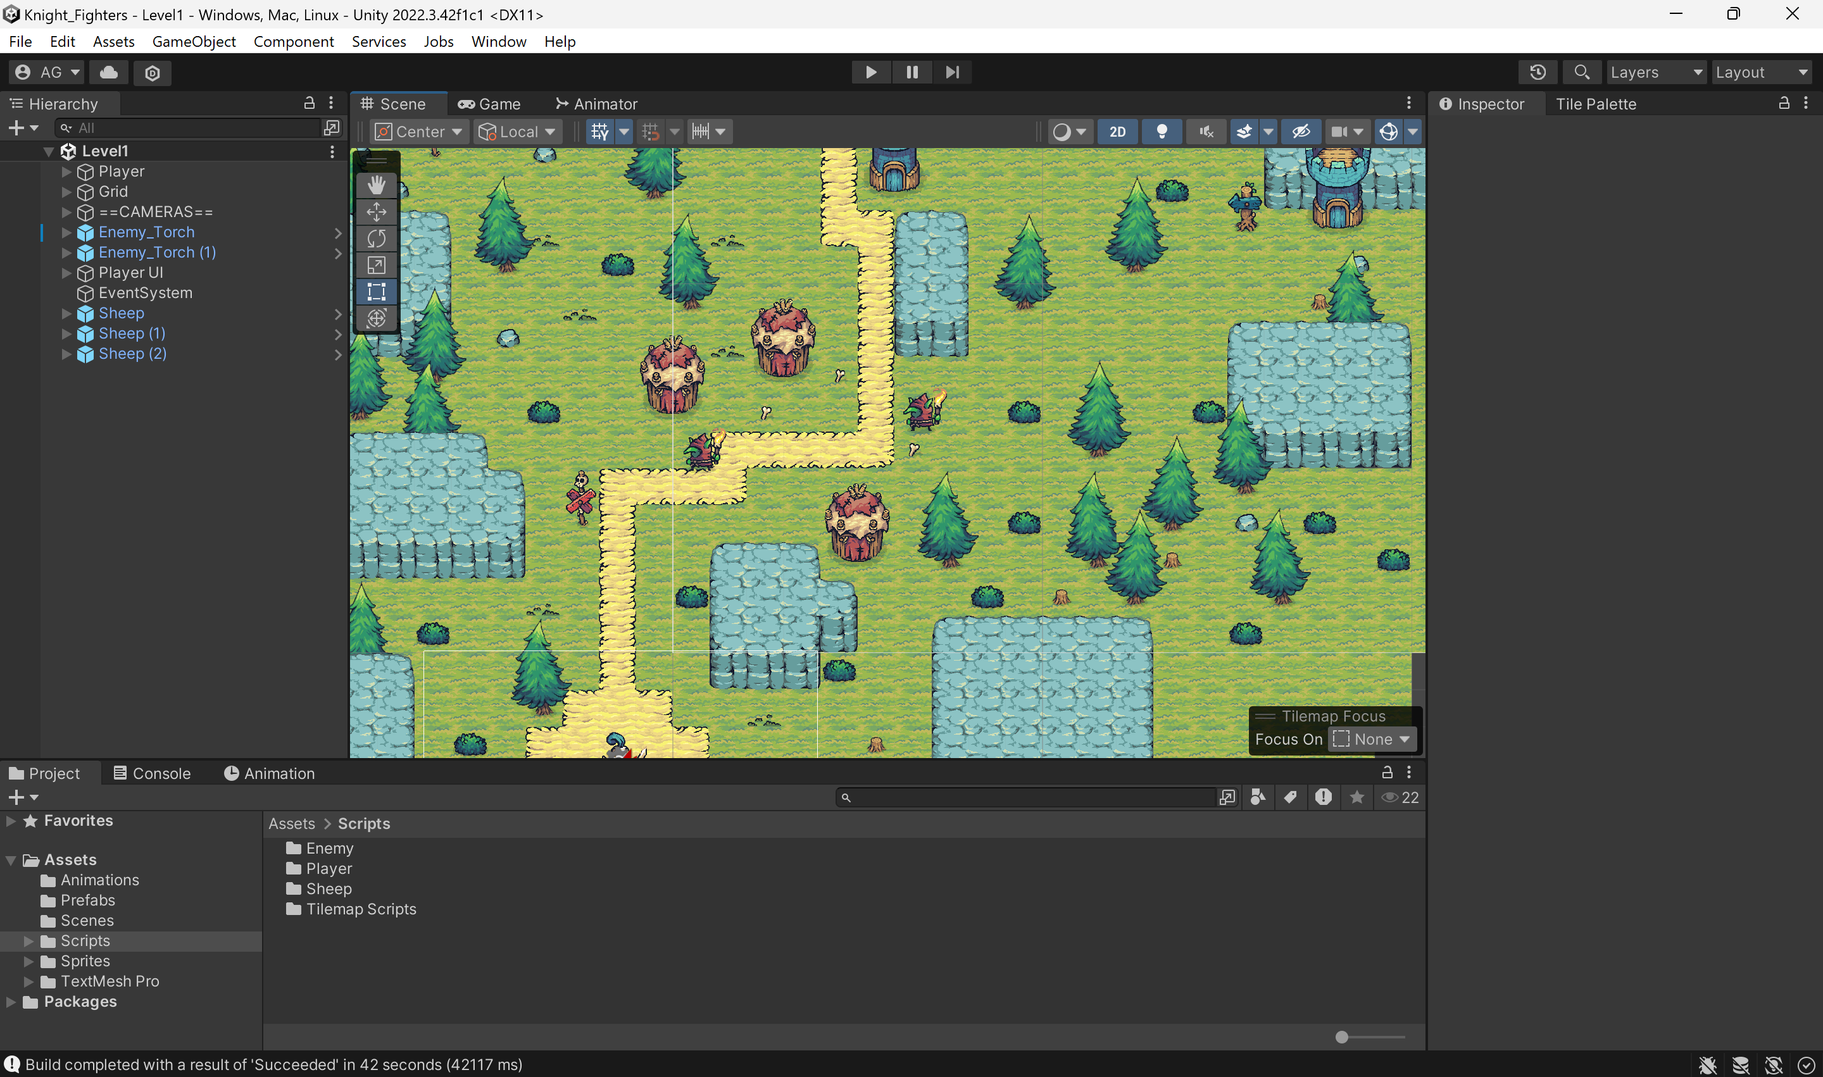This screenshot has width=1823, height=1077.
Task: Click the cloud services icon
Action: click(108, 72)
